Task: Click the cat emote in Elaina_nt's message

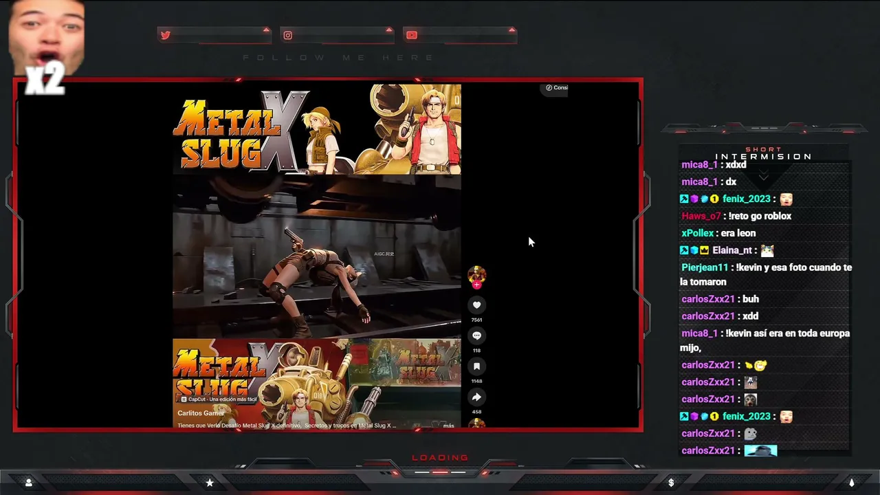Action: click(x=767, y=250)
